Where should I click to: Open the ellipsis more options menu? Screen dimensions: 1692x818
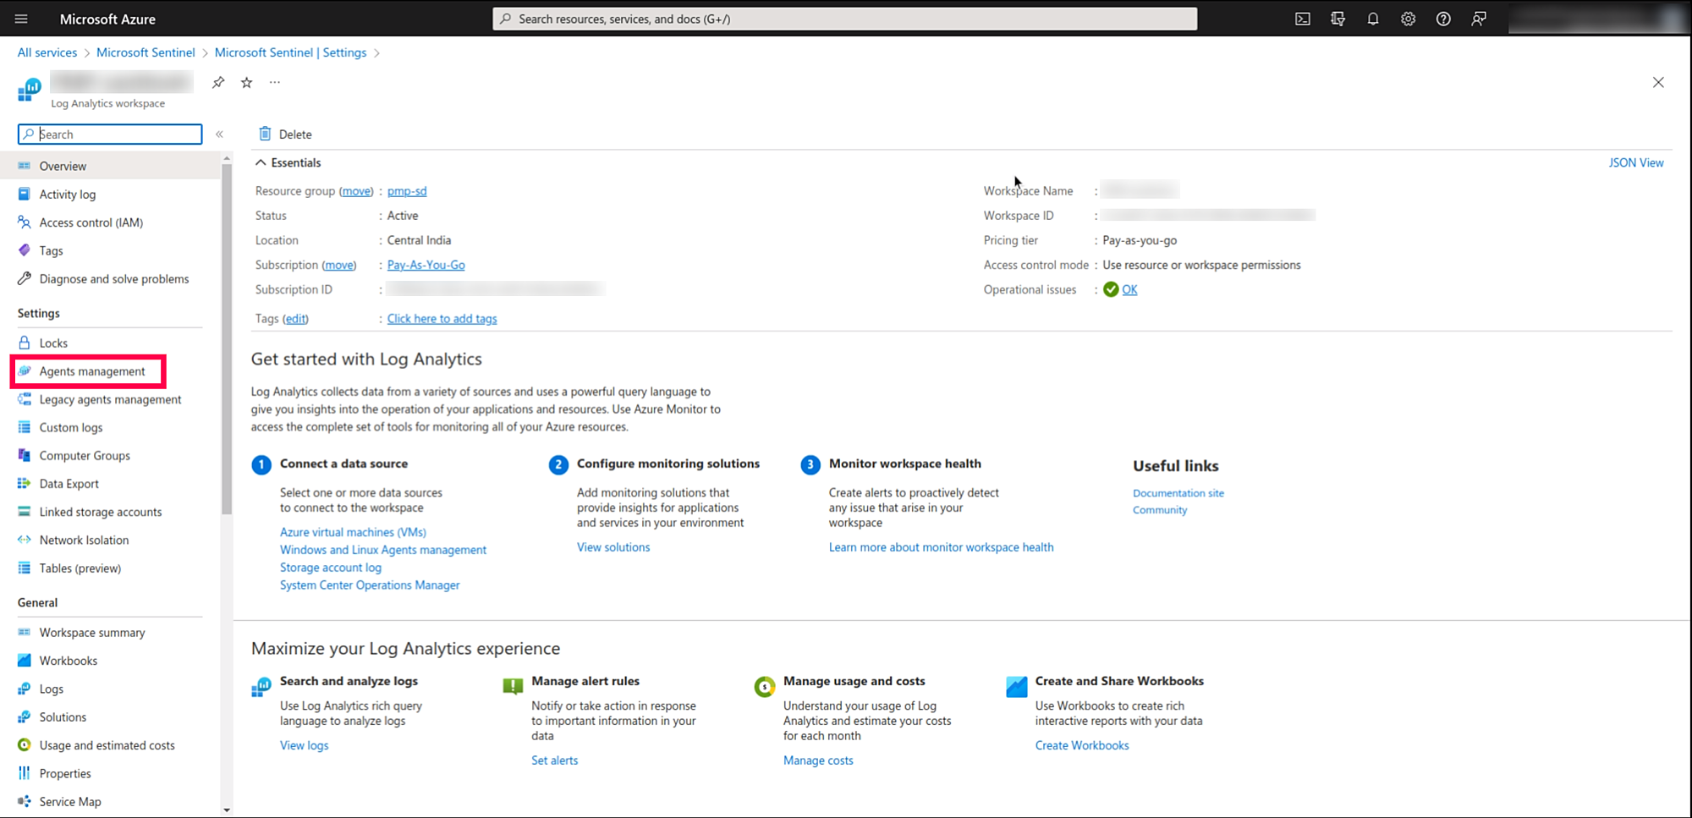tap(275, 82)
